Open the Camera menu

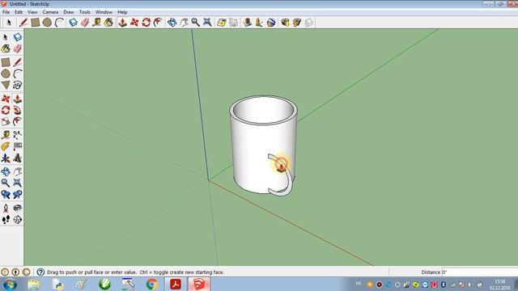tap(50, 12)
